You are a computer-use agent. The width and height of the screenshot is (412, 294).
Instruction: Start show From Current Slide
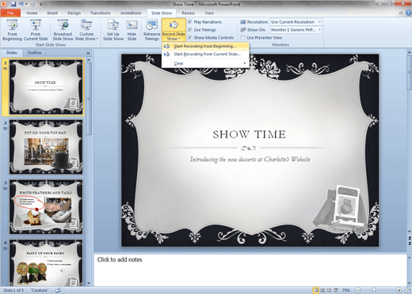pyautogui.click(x=36, y=30)
